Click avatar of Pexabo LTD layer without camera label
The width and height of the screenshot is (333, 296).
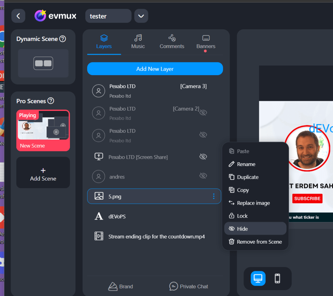pos(99,135)
